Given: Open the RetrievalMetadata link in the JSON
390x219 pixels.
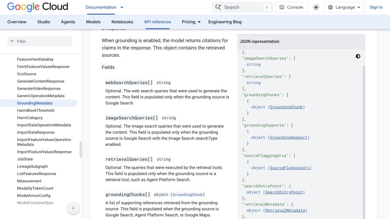Looking at the screenshot, I should 285,210.
